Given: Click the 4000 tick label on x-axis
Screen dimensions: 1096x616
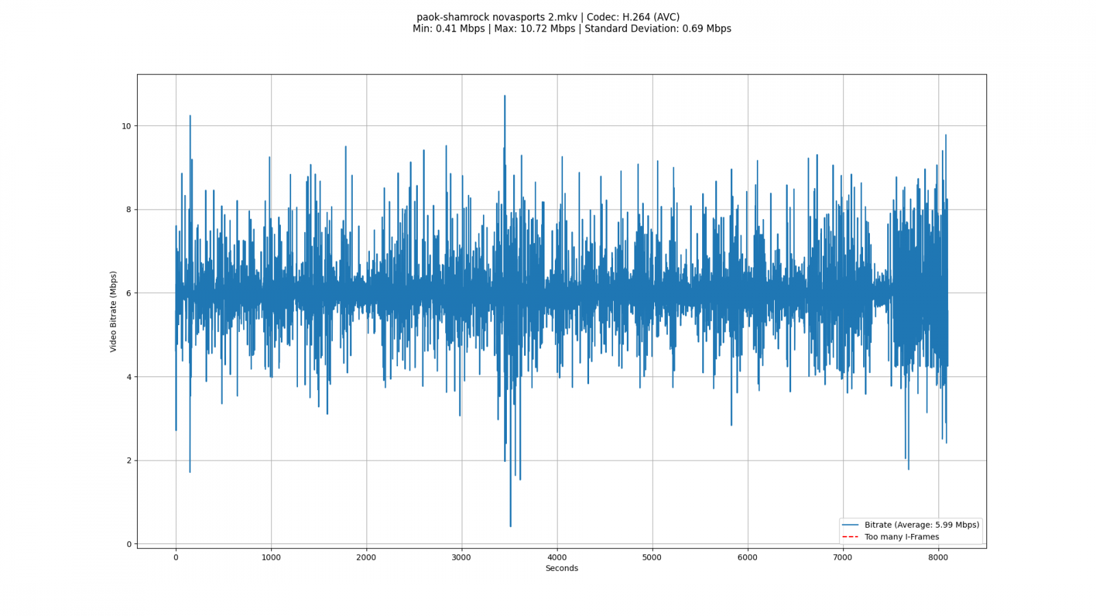Looking at the screenshot, I should click(x=557, y=557).
